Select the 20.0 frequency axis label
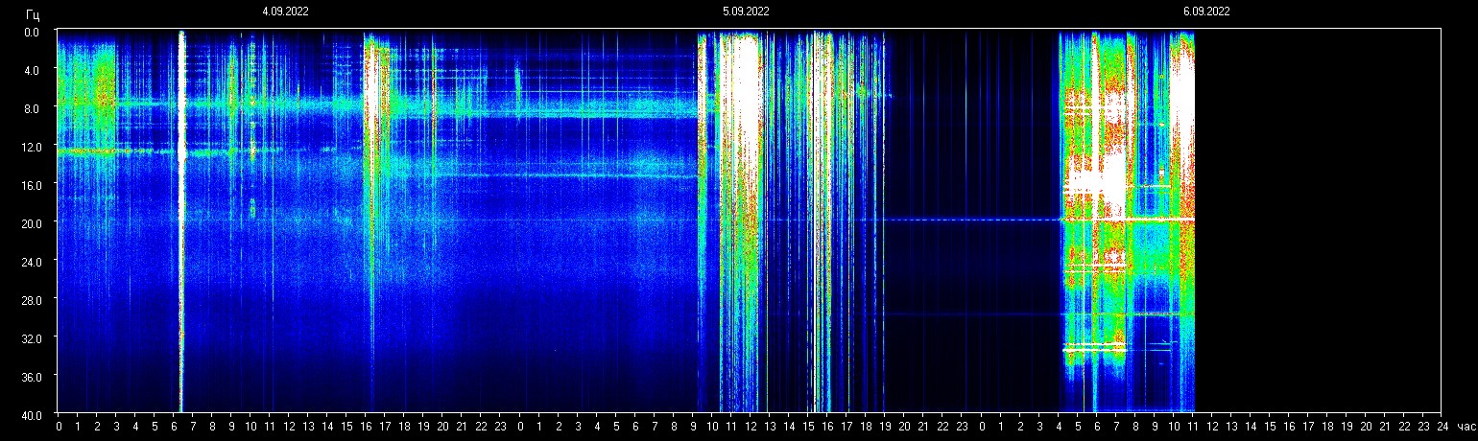The width and height of the screenshot is (1478, 441). pos(32,223)
